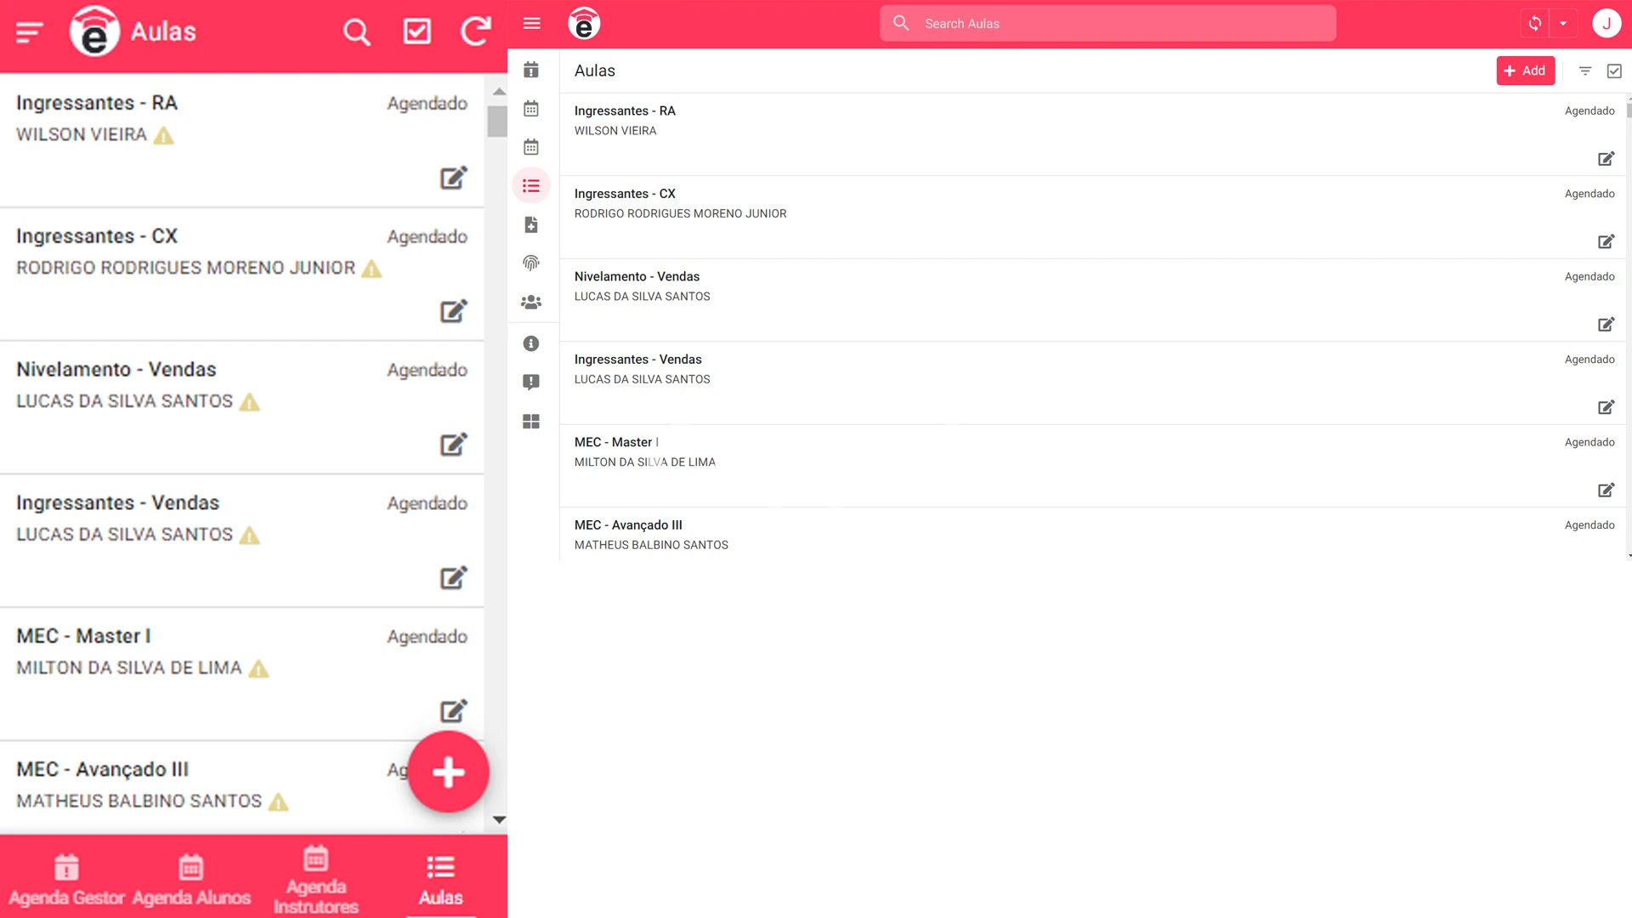Click the fingerprint icon in the sidebar

(x=531, y=263)
